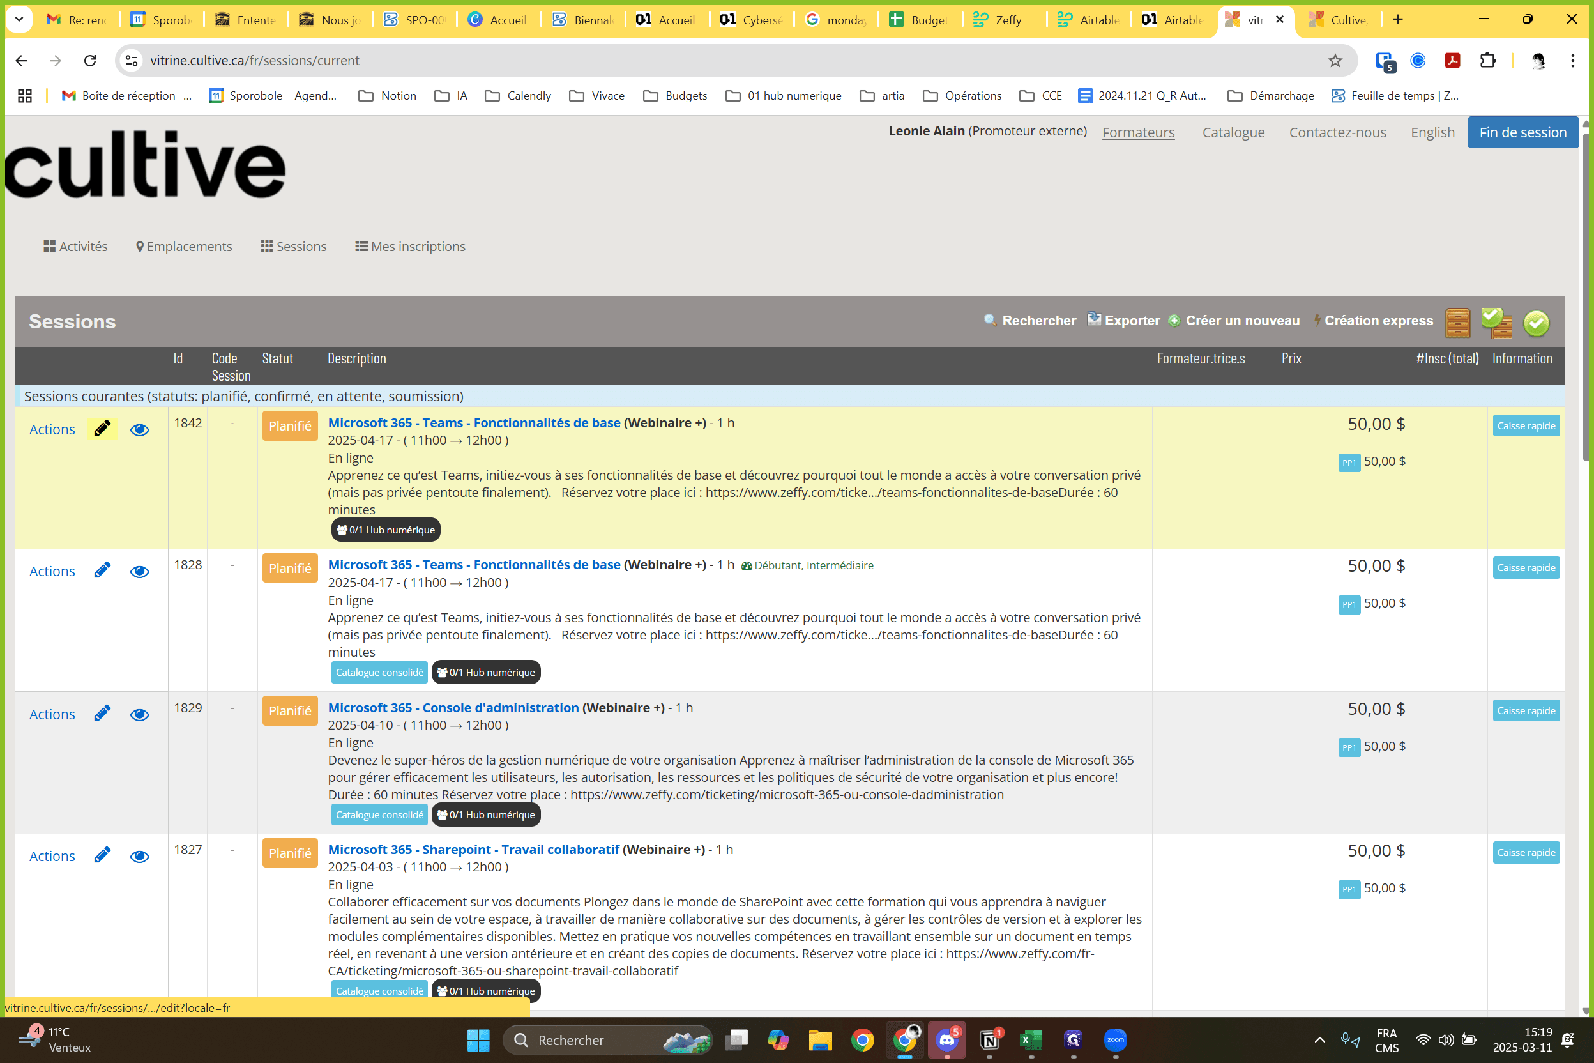This screenshot has height=1063, width=1594.
Task: Click Créer un nouveau
Action: click(x=1234, y=321)
